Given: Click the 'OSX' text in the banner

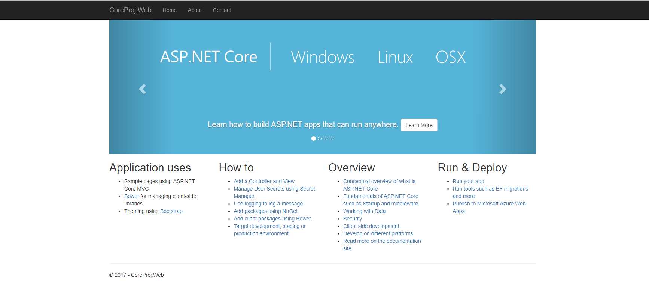Looking at the screenshot, I should (451, 57).
